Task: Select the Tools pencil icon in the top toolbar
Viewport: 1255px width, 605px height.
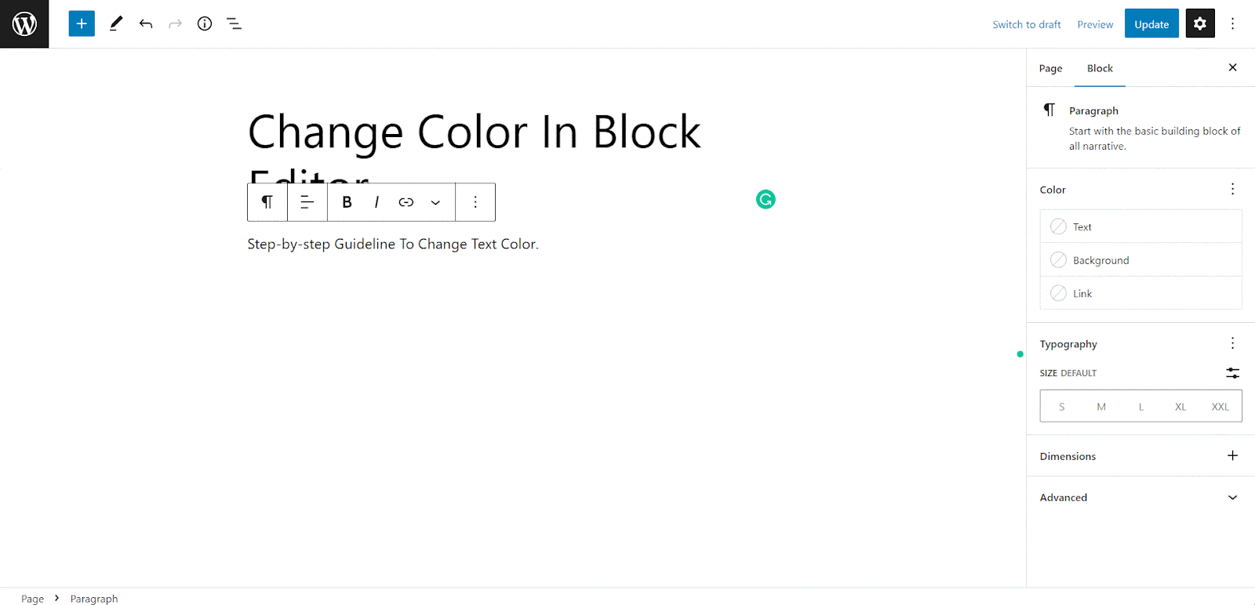Action: [115, 24]
